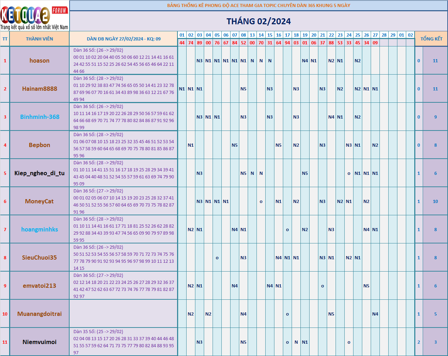The image size is (448, 356).
Task: Select the THÁNG 02/2024 title cell
Action: pos(258,21)
